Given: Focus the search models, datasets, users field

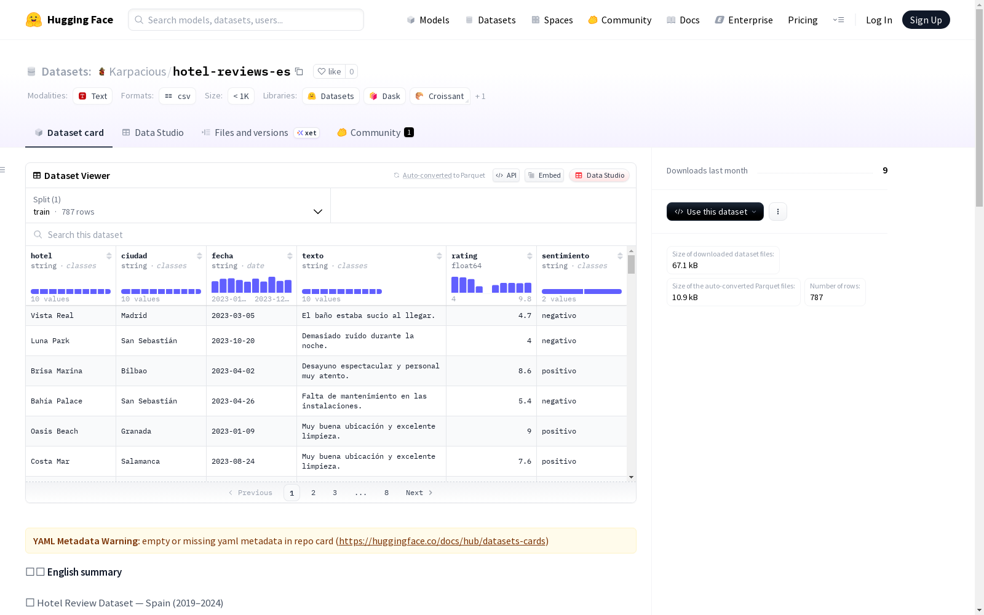Looking at the screenshot, I should [246, 20].
